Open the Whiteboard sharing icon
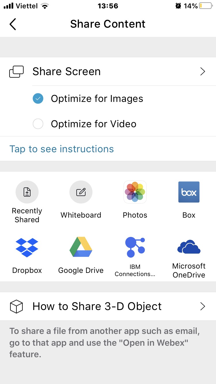 click(x=81, y=192)
